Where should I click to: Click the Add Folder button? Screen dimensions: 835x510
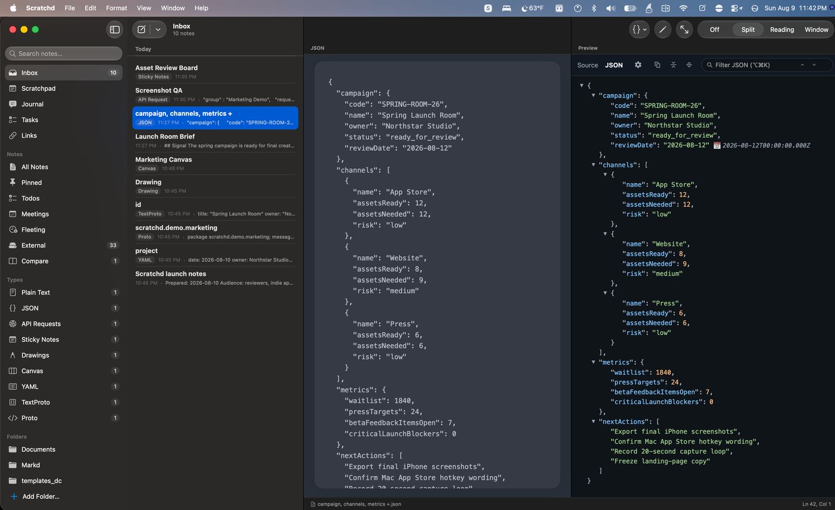tap(35, 497)
